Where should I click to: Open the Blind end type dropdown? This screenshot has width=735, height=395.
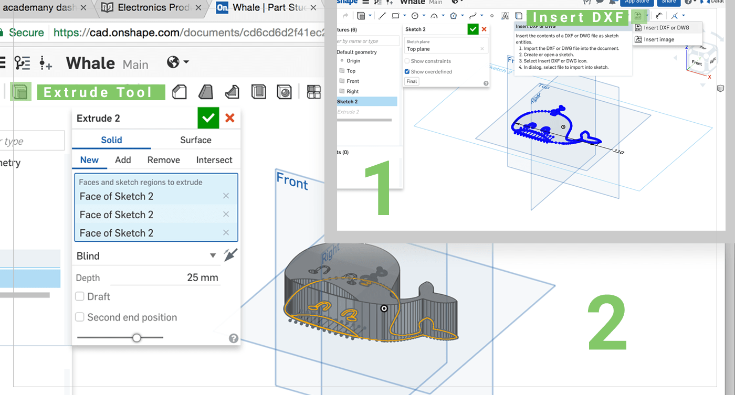pyautogui.click(x=146, y=255)
